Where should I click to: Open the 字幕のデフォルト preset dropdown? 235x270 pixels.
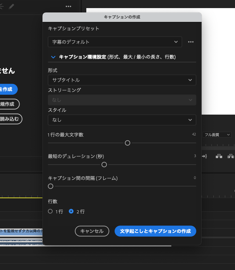(115, 42)
